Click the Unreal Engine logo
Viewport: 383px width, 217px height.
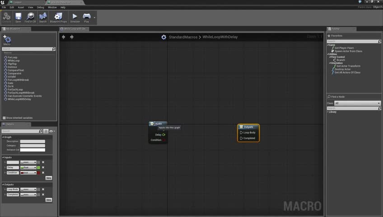tap(2, 2)
